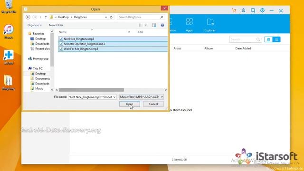The height and width of the screenshot is (171, 304).
Task: Sort by Artist column header
Action: [x=177, y=48]
